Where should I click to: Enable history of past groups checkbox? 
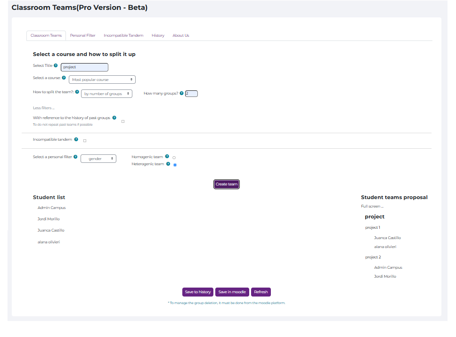[123, 121]
